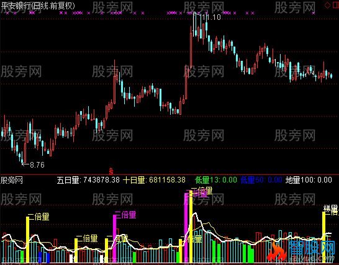Screen dimensions: 339x265
Task: Click the red S marker below the candlesticks
Action: coord(111,171)
